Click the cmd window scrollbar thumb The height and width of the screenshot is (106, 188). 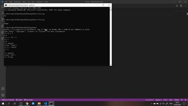(111, 10)
